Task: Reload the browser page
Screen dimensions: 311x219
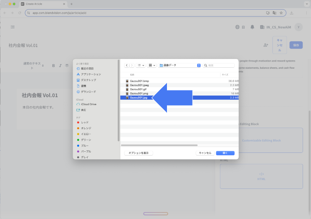Action: [x=19, y=13]
